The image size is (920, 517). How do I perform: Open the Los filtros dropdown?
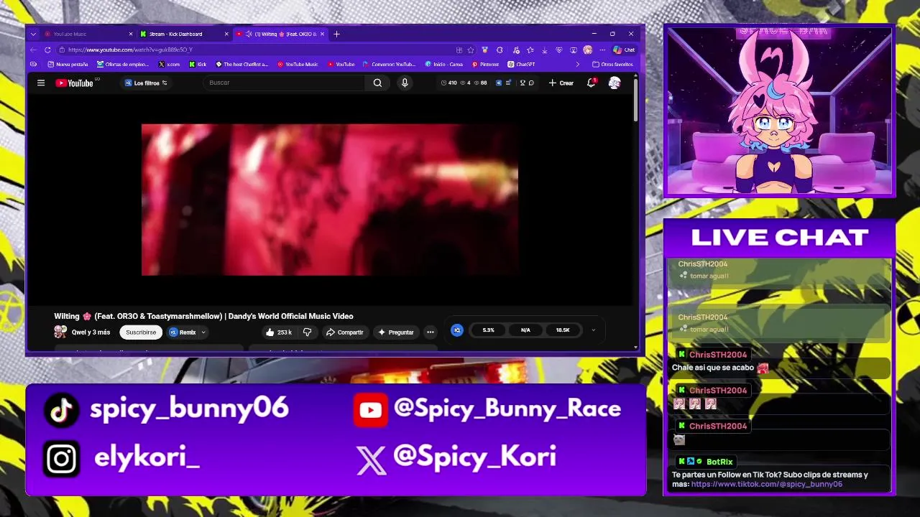coord(146,83)
